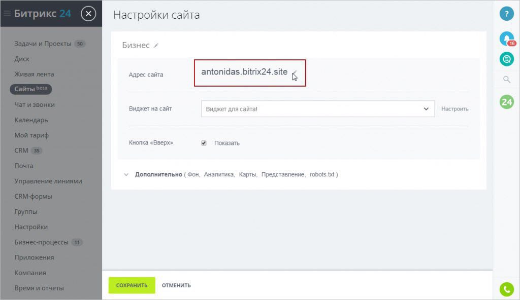Open Время и отчеты menu item
This screenshot has height=300, width=520.
39,288
